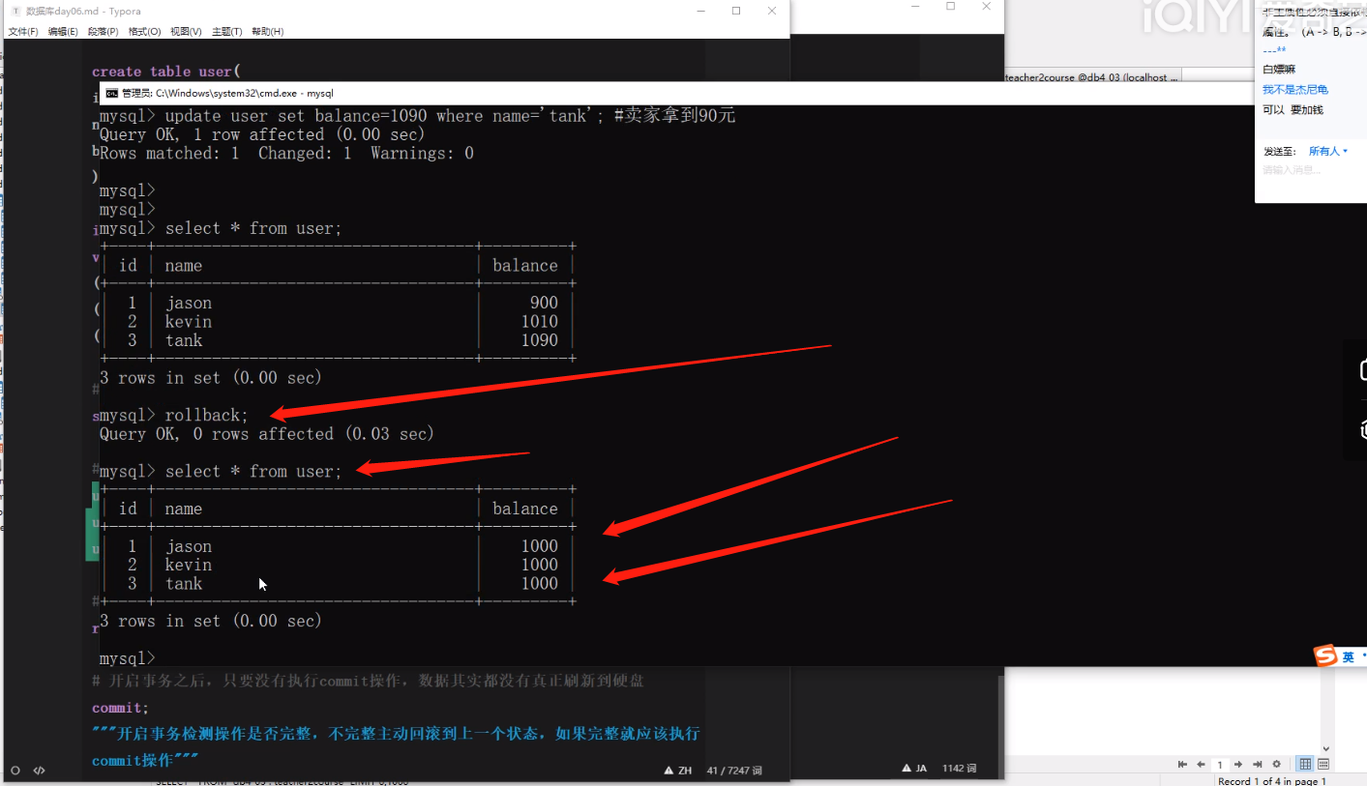Click 'Rows matched: 1 Changed: 1 Warnings: 0' line
The width and height of the screenshot is (1367, 786).
coord(286,154)
